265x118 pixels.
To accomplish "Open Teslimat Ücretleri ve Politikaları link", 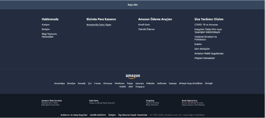I will 205,38.
